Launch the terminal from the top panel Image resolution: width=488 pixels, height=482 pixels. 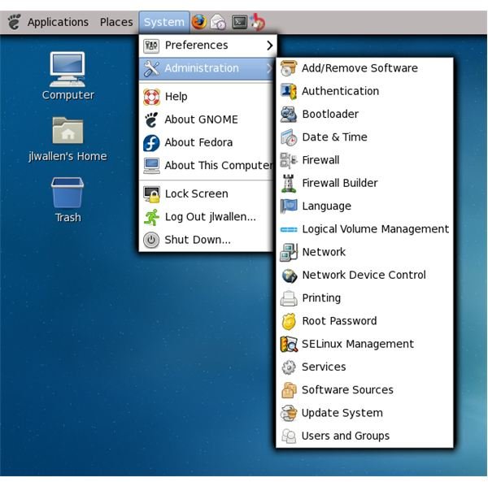[x=239, y=22]
